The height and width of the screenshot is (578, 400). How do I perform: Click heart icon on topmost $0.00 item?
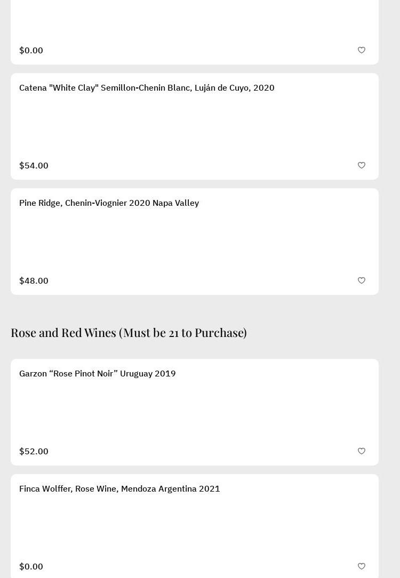(362, 50)
